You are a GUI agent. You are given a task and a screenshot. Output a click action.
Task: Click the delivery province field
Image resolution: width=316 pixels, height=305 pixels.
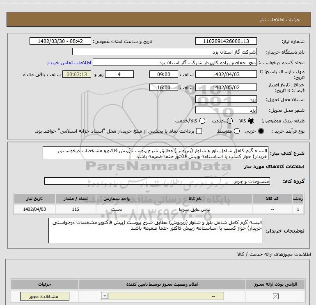(x=226, y=99)
